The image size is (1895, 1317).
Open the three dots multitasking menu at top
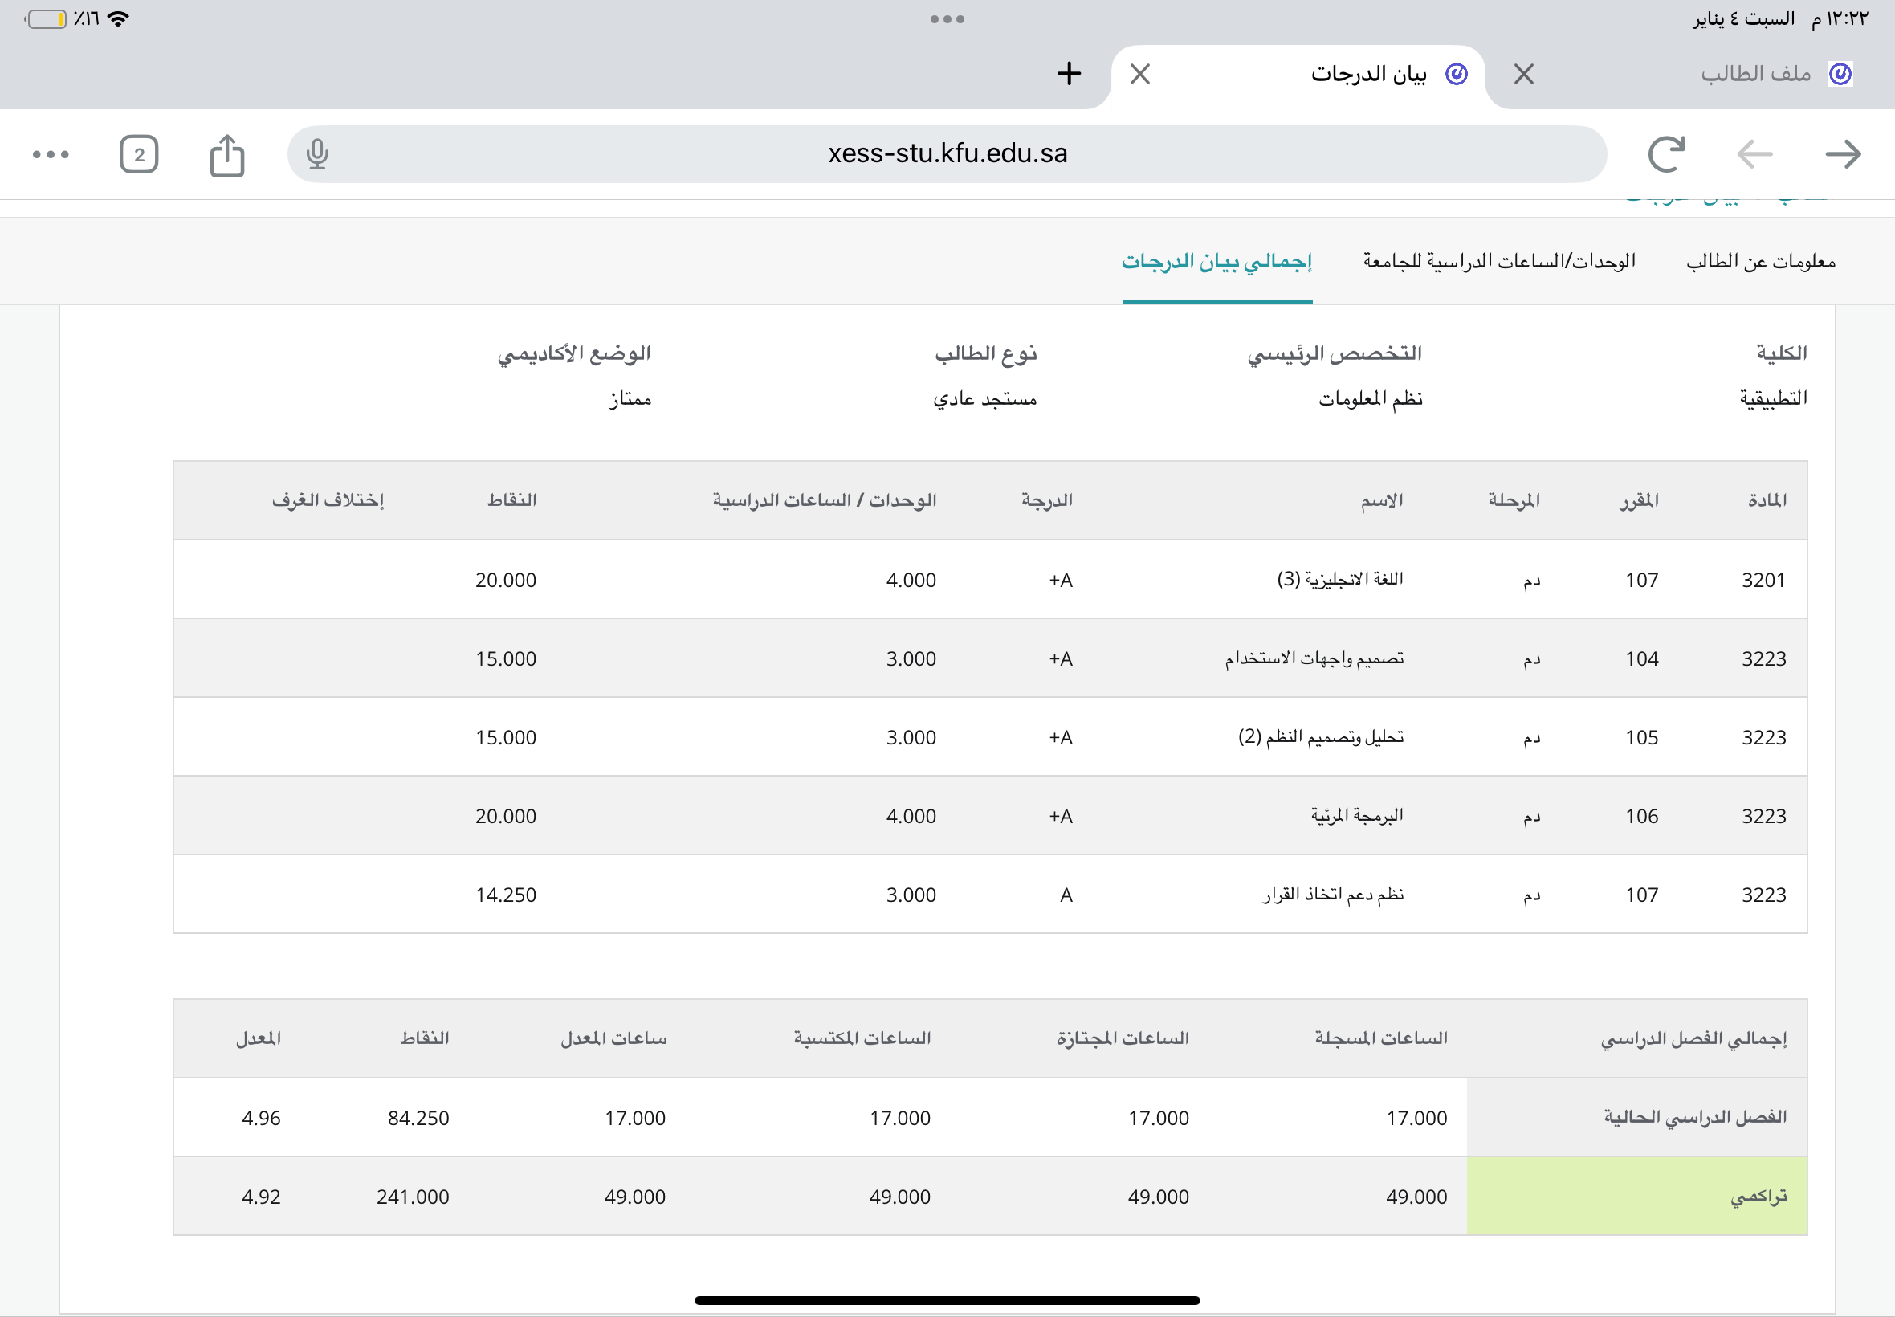(947, 19)
